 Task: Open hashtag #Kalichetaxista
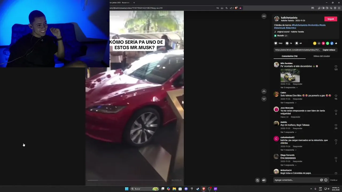(x=300, y=25)
